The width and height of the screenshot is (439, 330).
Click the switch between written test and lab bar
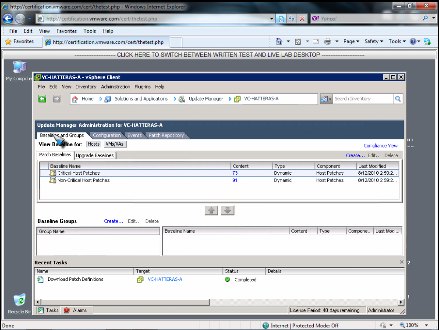219,55
